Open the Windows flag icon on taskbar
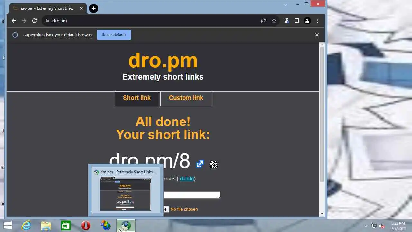 point(106,226)
